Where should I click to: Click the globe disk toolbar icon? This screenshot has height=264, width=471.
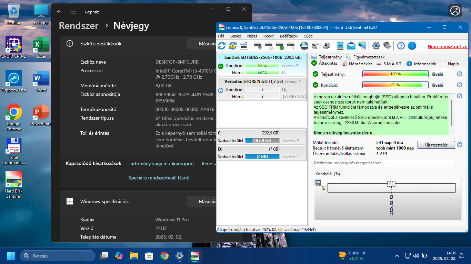(x=304, y=45)
